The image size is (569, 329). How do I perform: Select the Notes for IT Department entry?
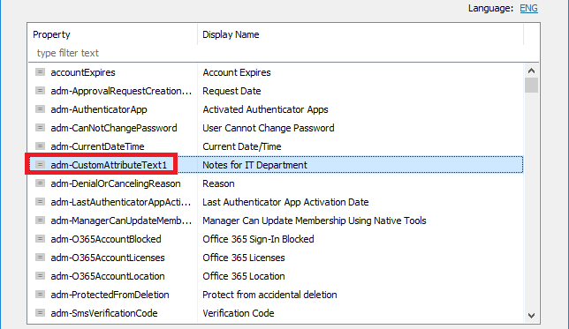tap(254, 165)
